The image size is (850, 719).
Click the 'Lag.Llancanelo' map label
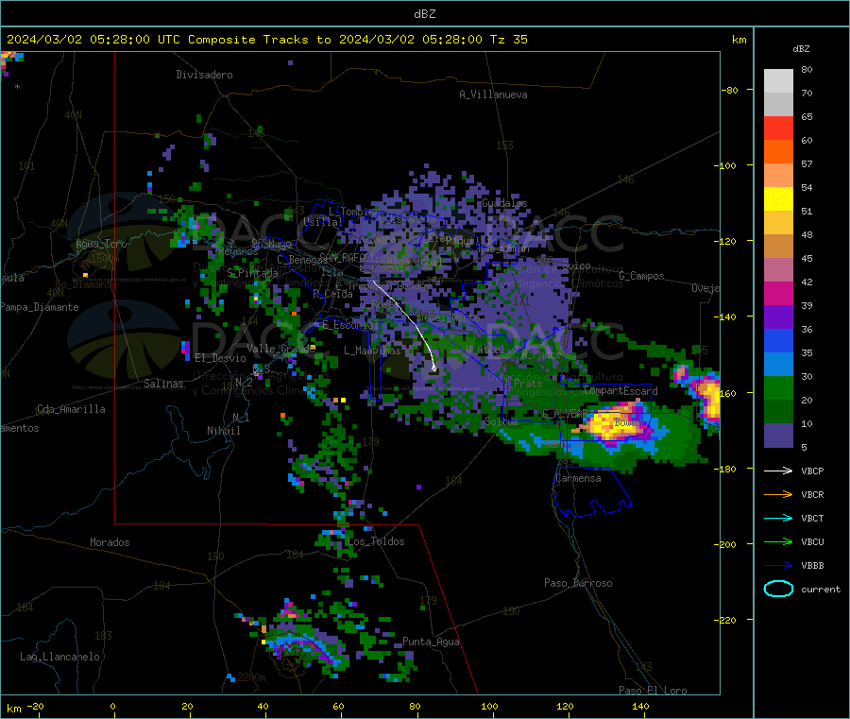[59, 657]
